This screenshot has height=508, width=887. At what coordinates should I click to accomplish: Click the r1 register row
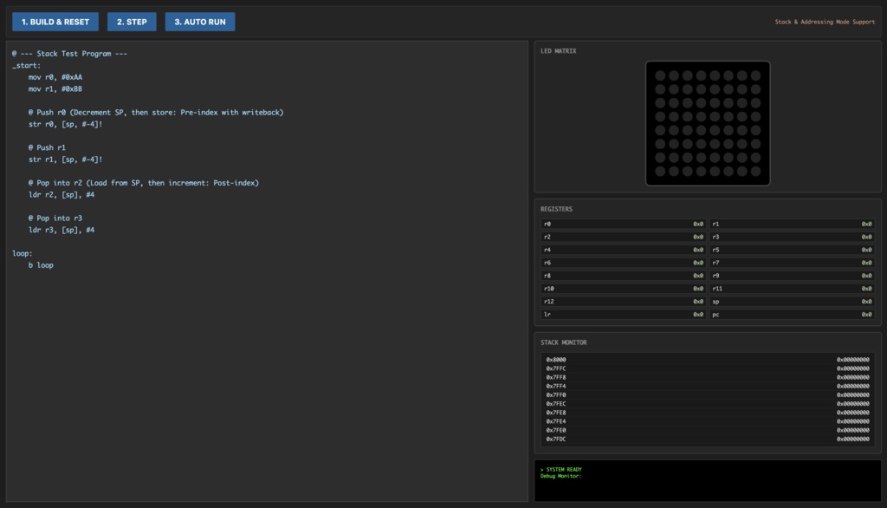coord(792,224)
